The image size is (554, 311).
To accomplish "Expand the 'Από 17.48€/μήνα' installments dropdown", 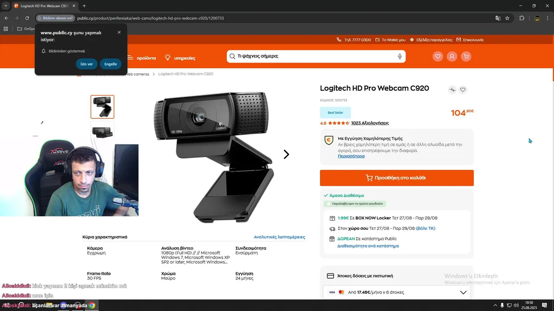I will (x=397, y=292).
